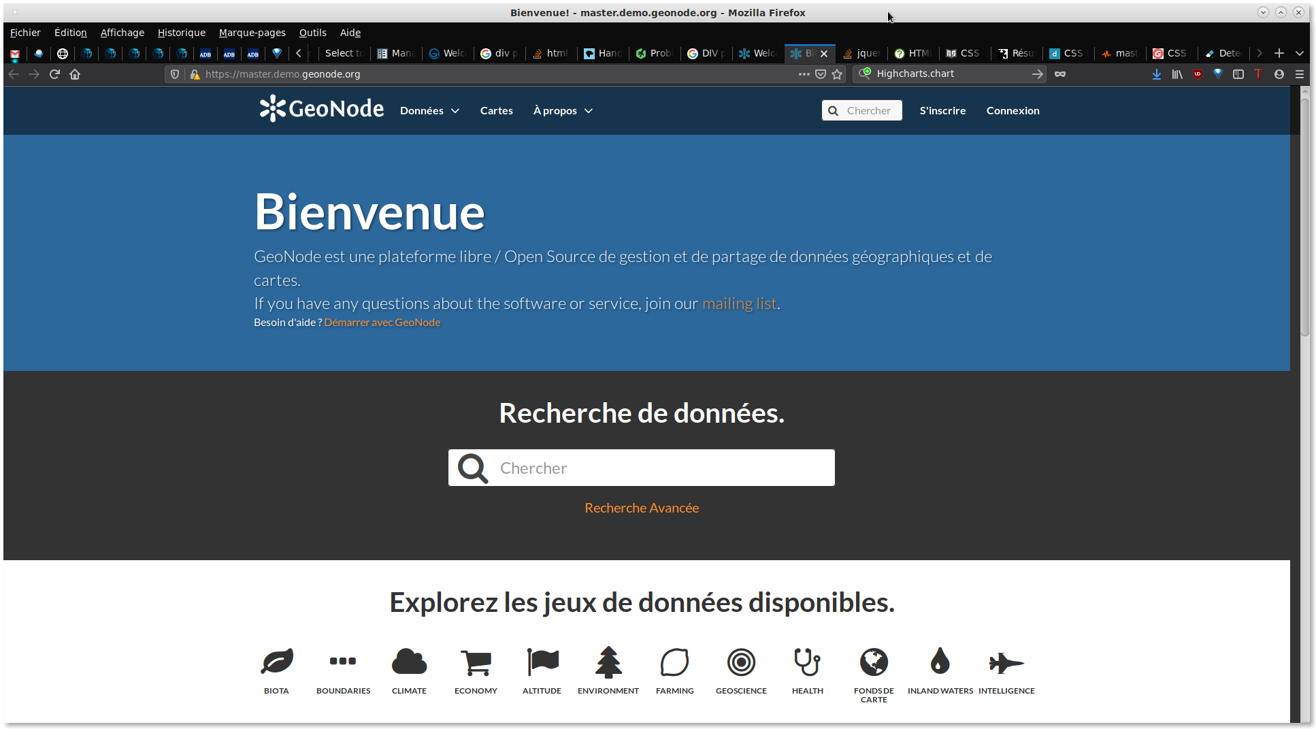The image size is (1316, 729).
Task: Open the Outils menu
Action: (313, 33)
